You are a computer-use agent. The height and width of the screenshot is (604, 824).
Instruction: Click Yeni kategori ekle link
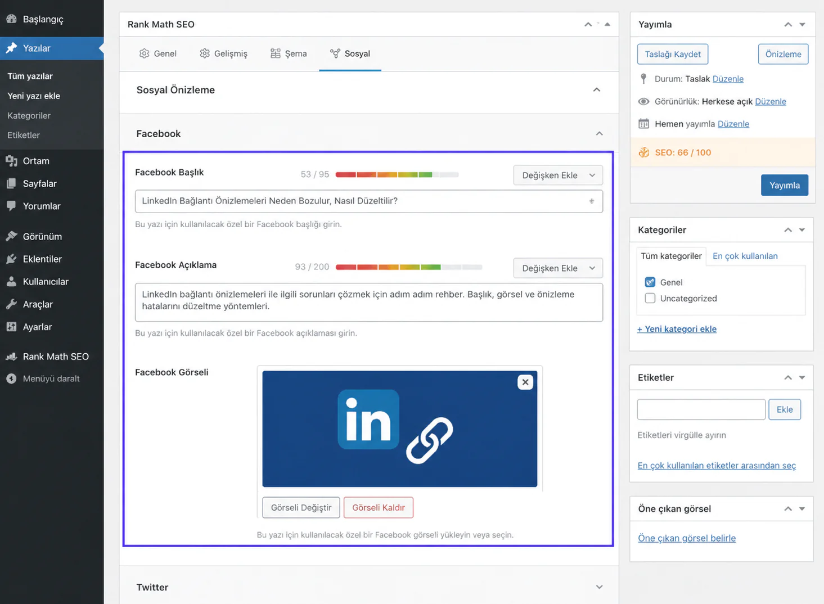pos(677,329)
